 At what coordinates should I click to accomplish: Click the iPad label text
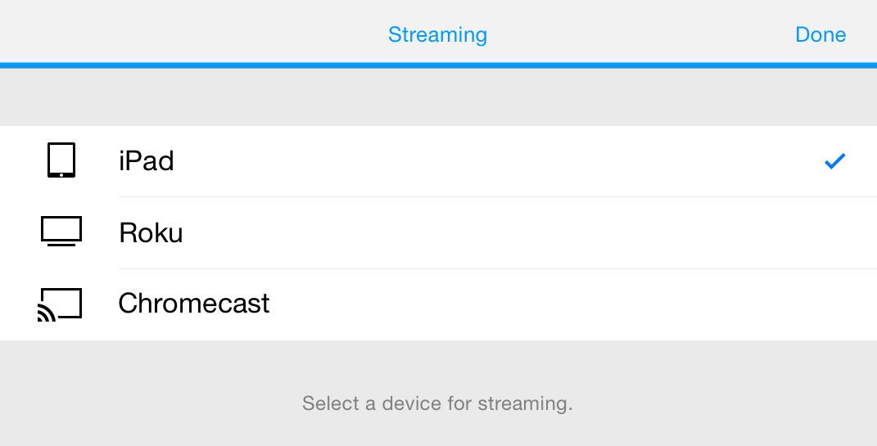pos(146,161)
